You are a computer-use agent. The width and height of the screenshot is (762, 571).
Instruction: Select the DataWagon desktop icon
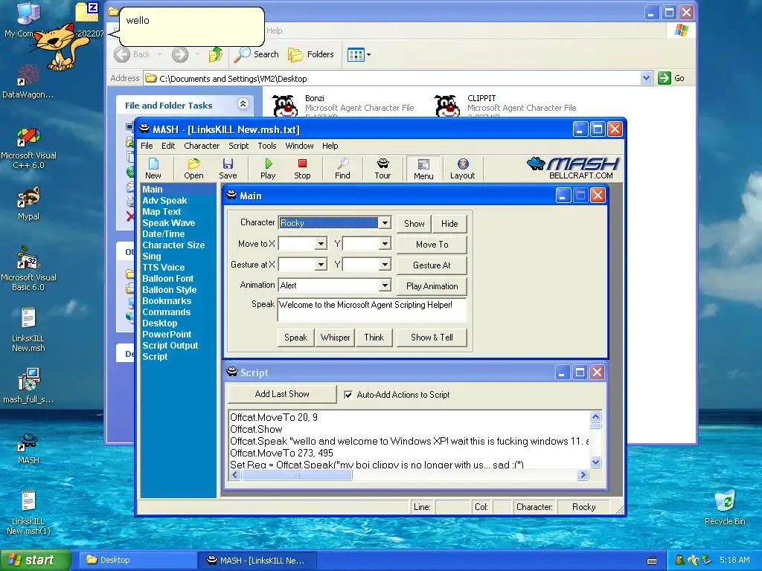pyautogui.click(x=28, y=82)
